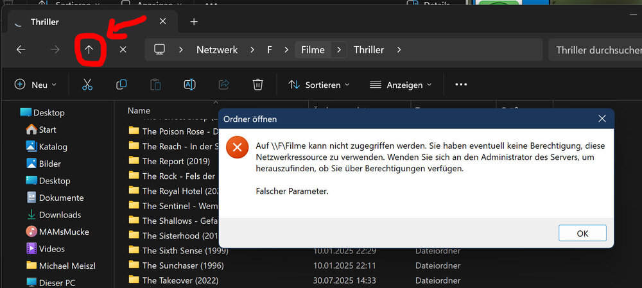Select folder The Sixth Sense (1999)
The image size is (642, 288).
coord(178,250)
